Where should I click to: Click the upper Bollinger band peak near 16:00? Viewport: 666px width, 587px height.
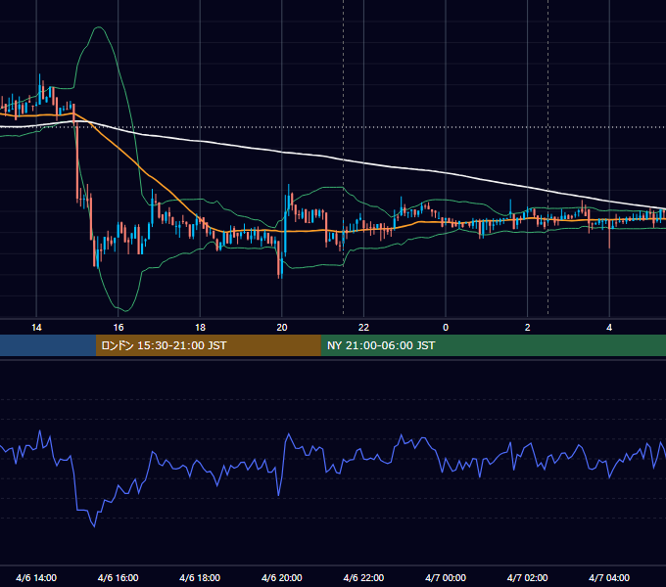(x=99, y=27)
